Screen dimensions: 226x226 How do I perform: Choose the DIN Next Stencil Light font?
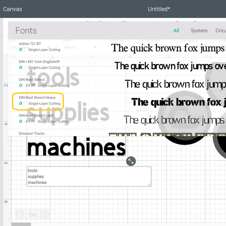[36, 115]
